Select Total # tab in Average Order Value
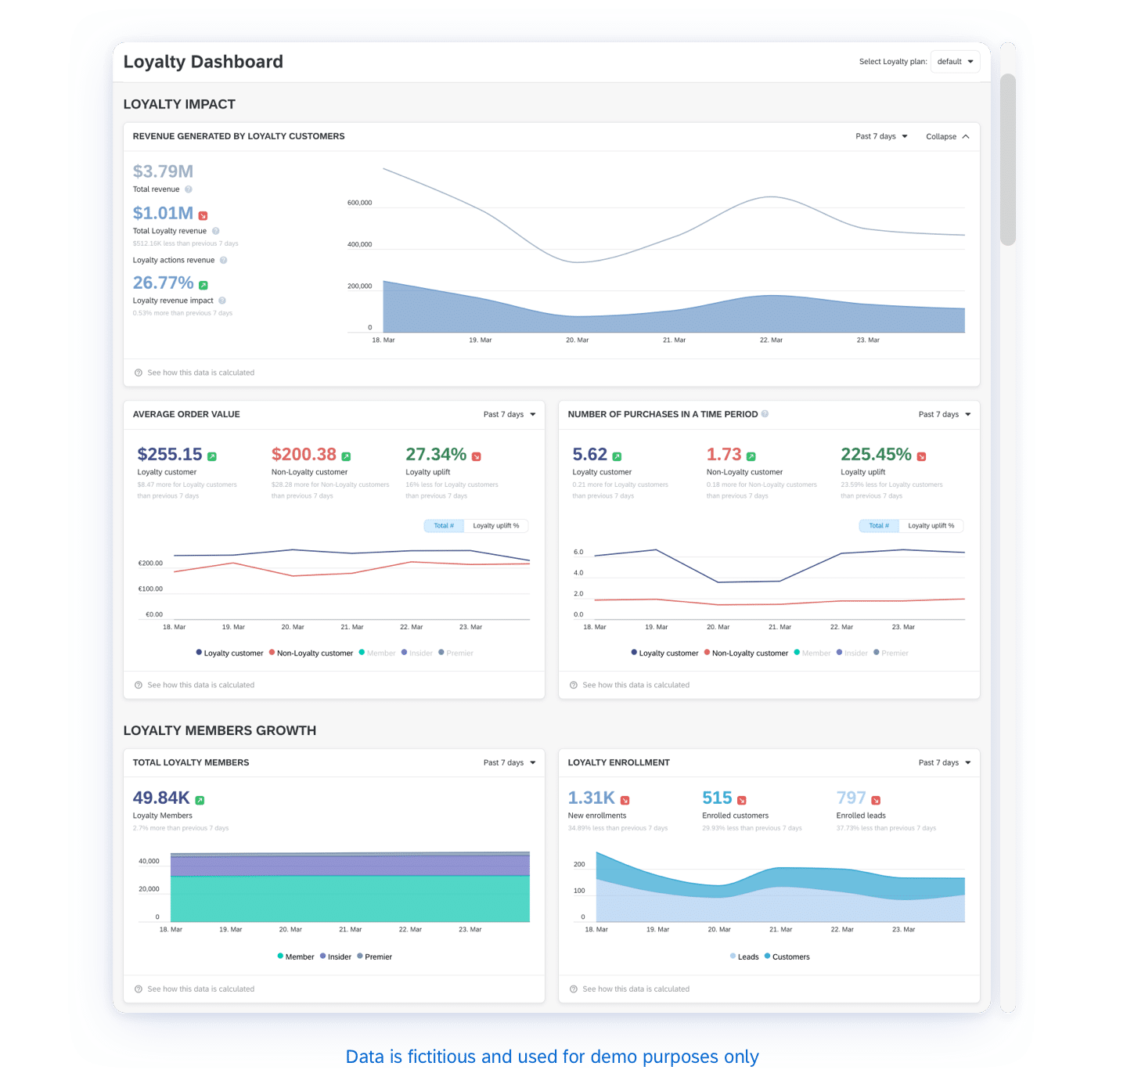The height and width of the screenshot is (1077, 1127). (x=444, y=526)
